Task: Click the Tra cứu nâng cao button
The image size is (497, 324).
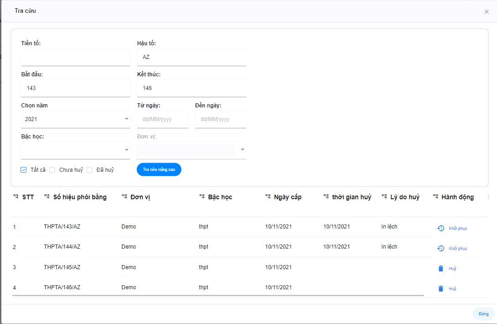Action: click(x=159, y=170)
